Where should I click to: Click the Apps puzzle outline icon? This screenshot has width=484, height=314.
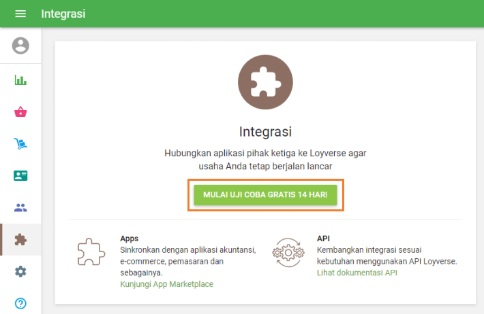coord(91,252)
